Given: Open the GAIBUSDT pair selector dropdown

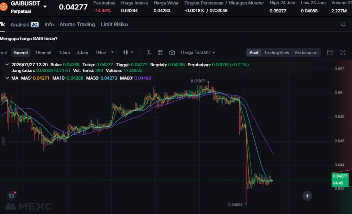Looking at the screenshot, I should pos(45,7).
